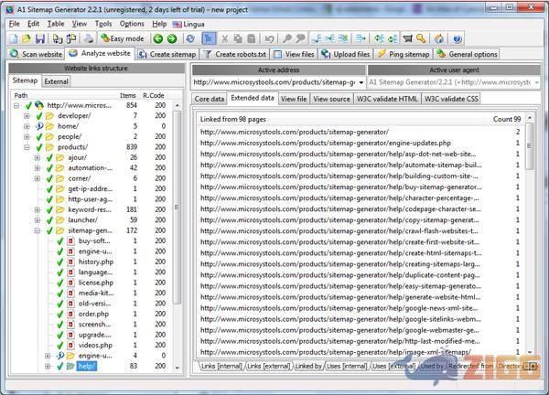
Task: Open W3C validate HTML tab
Action: pos(387,99)
